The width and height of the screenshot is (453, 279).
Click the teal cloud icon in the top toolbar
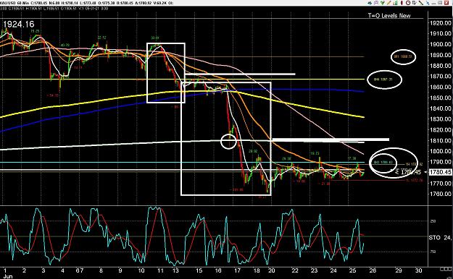pyautogui.click(x=370, y=3)
